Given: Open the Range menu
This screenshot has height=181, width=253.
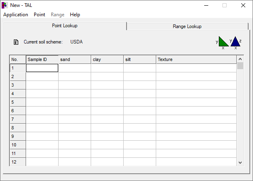Looking at the screenshot, I should coord(58,15).
